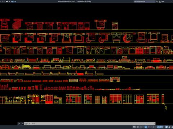Toggle object snap tracking highlighted icon

click(x=159, y=127)
